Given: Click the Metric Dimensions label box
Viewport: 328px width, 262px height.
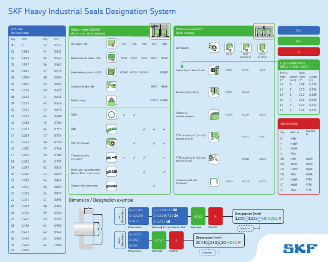Looking at the screenshot, I should [x=120, y=240].
